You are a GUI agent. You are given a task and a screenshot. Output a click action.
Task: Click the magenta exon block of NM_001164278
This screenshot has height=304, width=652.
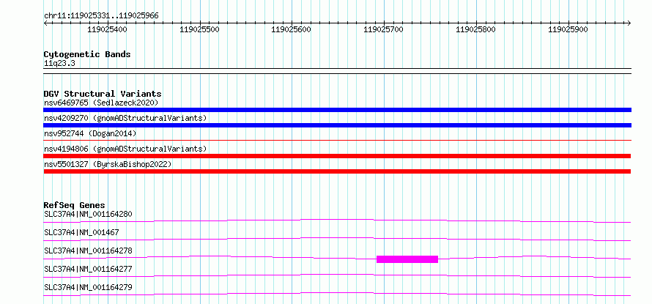[407, 259]
